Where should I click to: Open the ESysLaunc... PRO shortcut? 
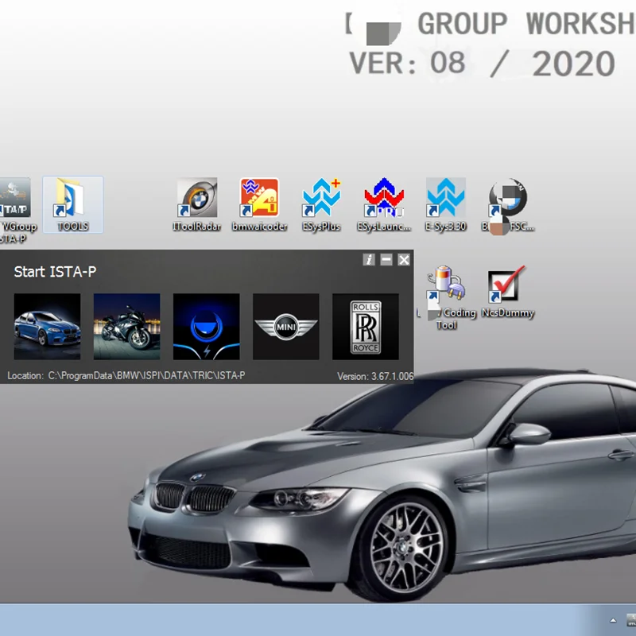(x=384, y=205)
